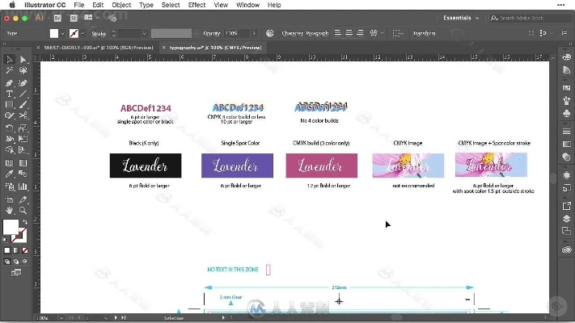Image resolution: width=575 pixels, height=323 pixels.
Task: Select the Direct Selection tool
Action: [x=23, y=60]
